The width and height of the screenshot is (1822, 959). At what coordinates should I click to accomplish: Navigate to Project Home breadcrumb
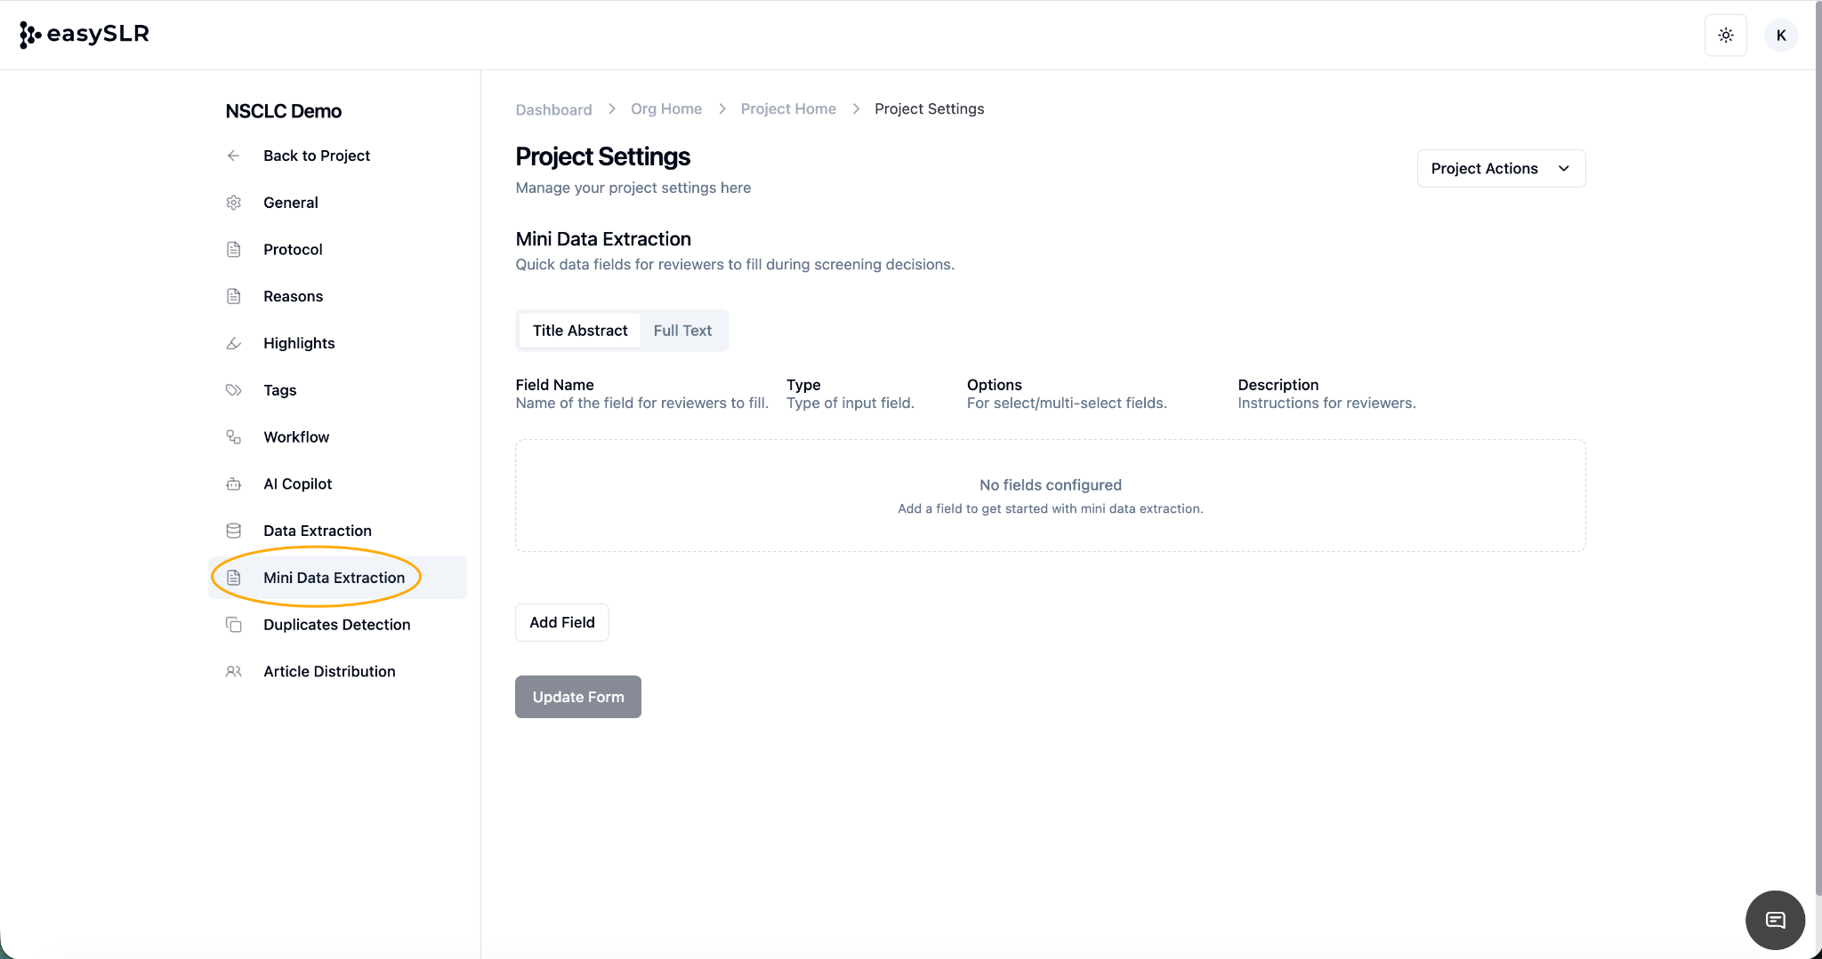(787, 108)
